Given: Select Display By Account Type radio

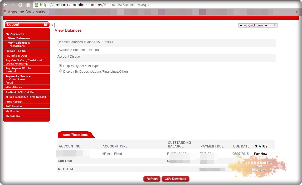Looking at the screenshot, I should pyautogui.click(x=60, y=66).
